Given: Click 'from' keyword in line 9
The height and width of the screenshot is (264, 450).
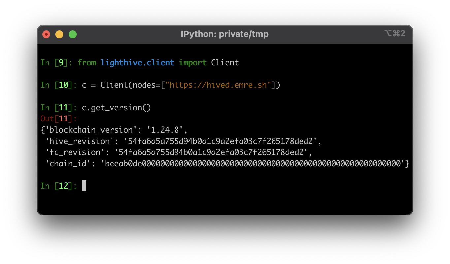Looking at the screenshot, I should pos(87,63).
